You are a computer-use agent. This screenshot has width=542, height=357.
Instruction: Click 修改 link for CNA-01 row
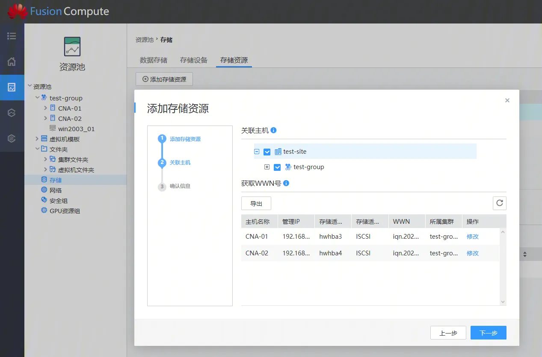pos(472,236)
